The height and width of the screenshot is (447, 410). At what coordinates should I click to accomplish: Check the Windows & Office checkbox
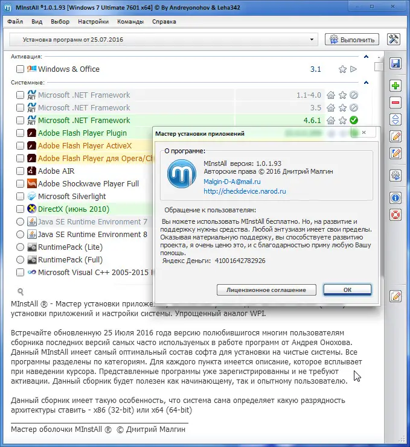21,69
